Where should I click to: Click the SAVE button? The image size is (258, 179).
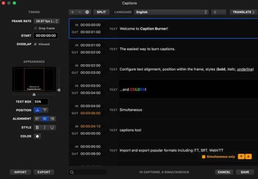click(245, 172)
